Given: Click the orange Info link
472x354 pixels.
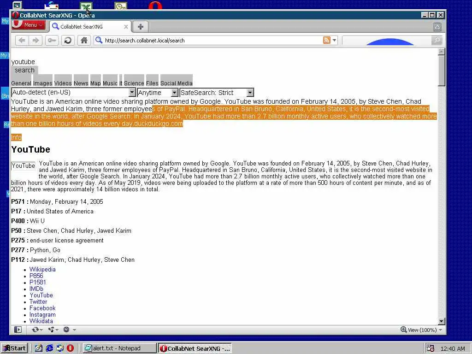Looking at the screenshot, I should [16, 137].
